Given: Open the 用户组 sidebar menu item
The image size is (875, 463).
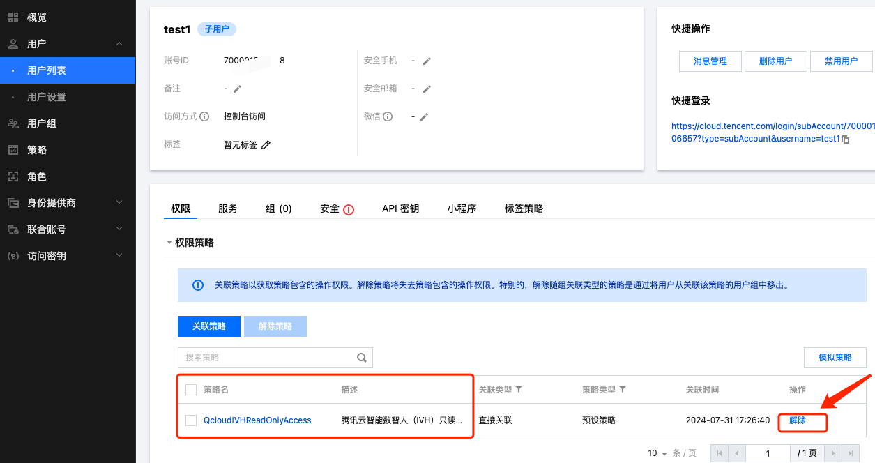Looking at the screenshot, I should (42, 123).
